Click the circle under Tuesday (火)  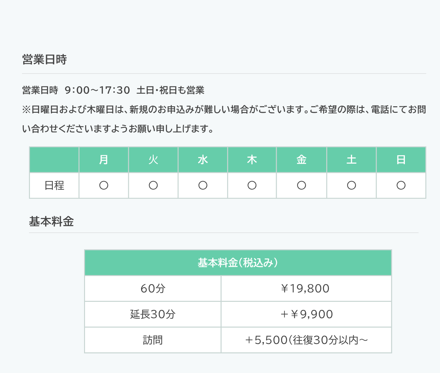[x=153, y=186]
